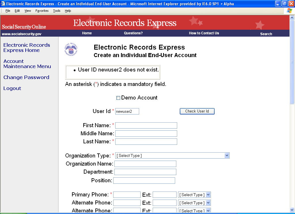Open the Edit menu

click(x=17, y=11)
